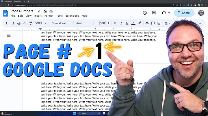
Task: Open text alignment dropdown
Action: 167,23
